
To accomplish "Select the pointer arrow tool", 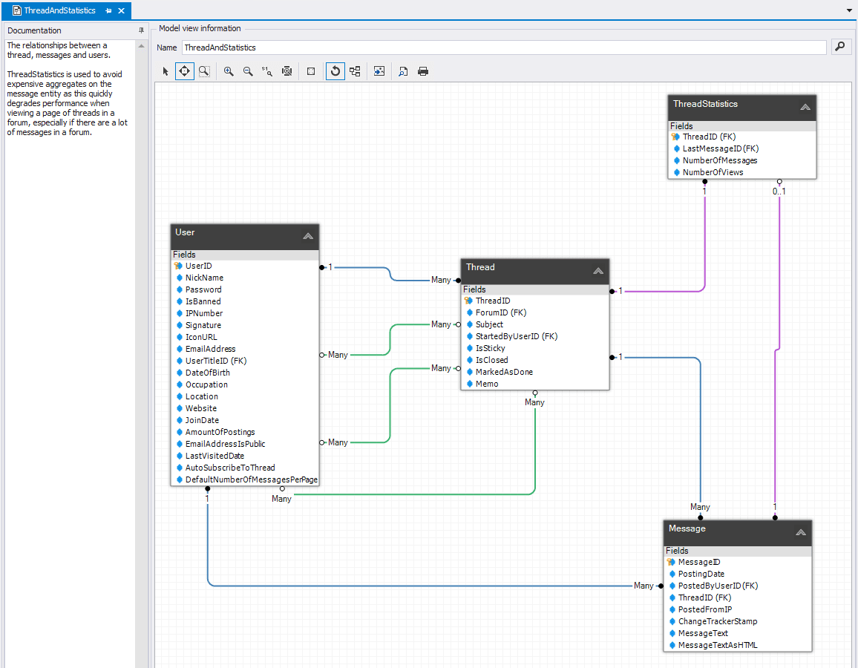I will (166, 71).
